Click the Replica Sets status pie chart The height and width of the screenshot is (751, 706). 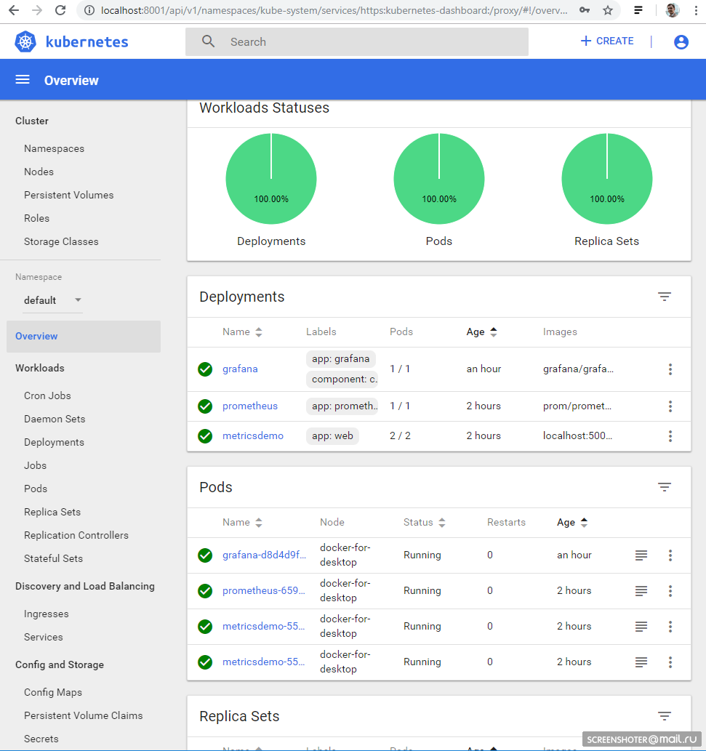[607, 179]
